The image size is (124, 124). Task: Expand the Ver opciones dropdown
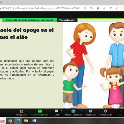[67, 20]
